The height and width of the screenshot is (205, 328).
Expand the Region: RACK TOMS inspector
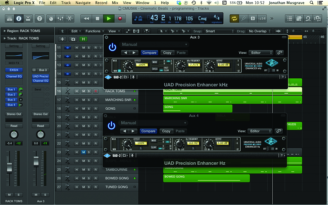5,31
